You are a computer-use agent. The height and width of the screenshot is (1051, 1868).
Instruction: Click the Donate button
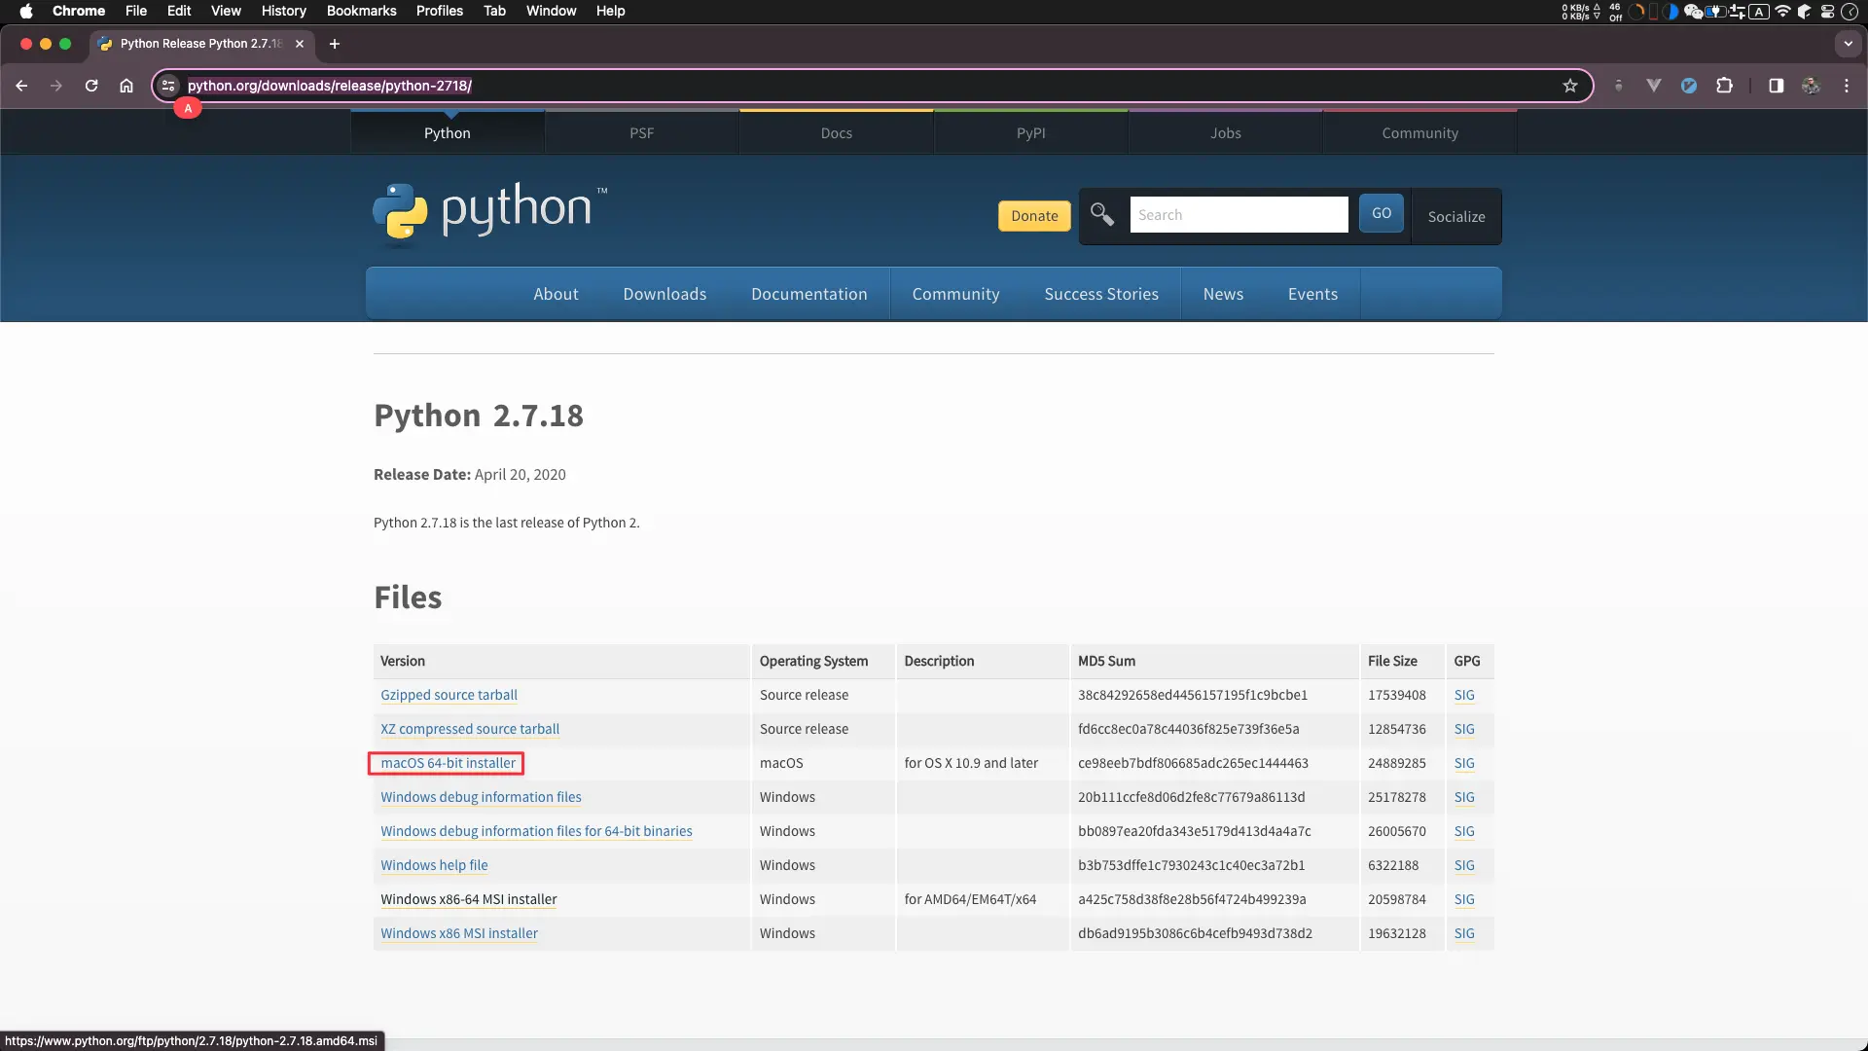click(1034, 216)
